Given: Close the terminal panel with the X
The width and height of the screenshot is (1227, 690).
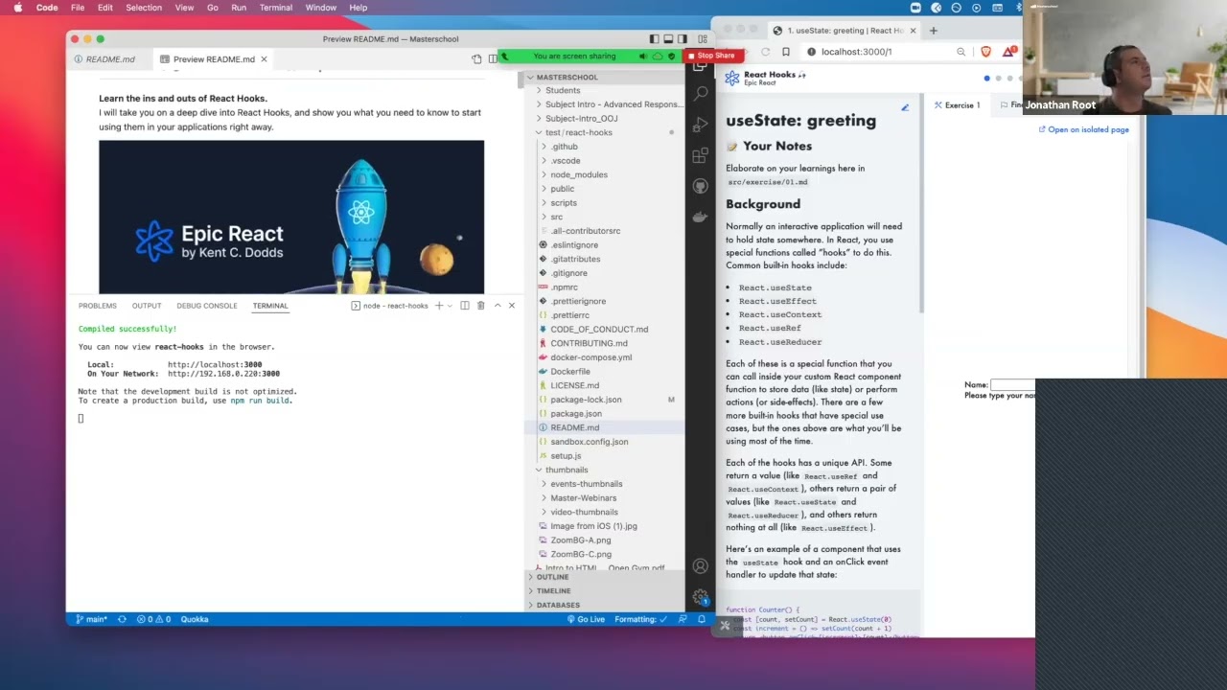Looking at the screenshot, I should [x=511, y=306].
